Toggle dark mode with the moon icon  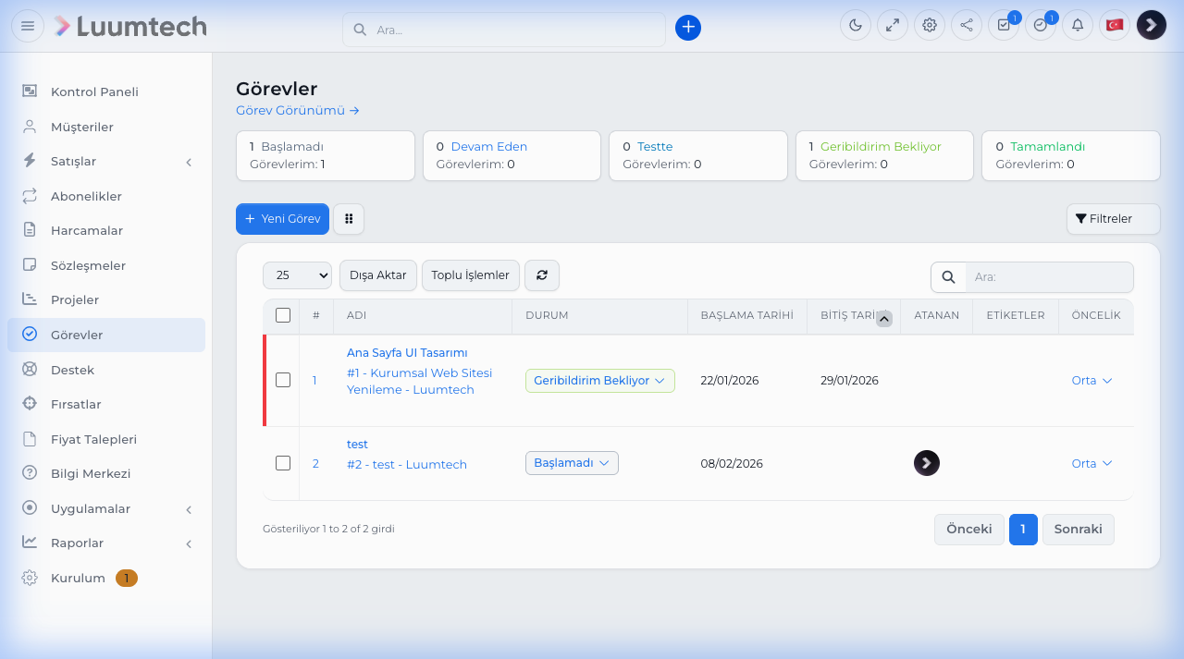(856, 25)
